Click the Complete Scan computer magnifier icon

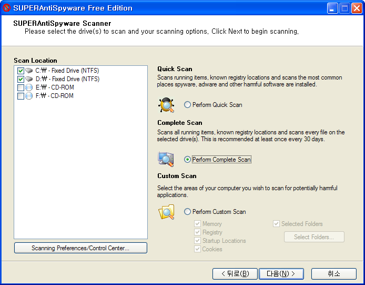tap(166, 159)
